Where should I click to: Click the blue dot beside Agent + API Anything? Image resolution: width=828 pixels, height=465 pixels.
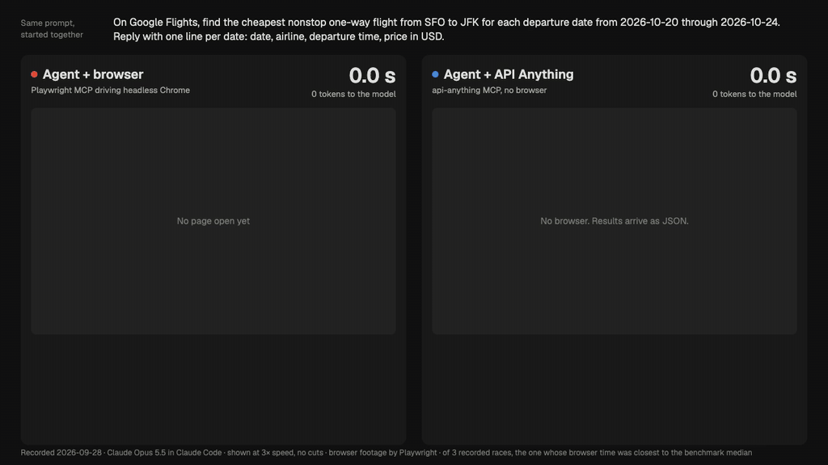(435, 74)
